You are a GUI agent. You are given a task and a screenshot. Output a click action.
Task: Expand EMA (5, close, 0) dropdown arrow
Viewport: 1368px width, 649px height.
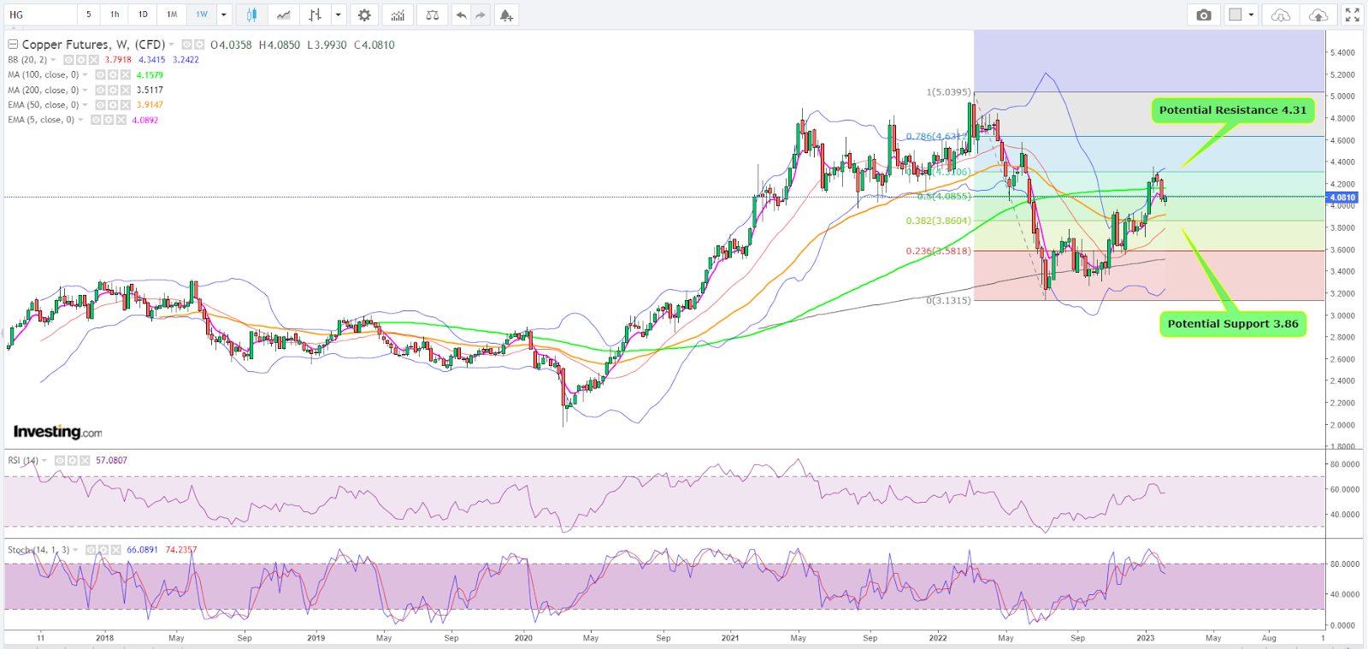[x=80, y=120]
